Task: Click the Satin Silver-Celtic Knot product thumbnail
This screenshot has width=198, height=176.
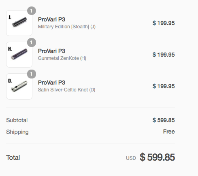Action: tap(19, 86)
